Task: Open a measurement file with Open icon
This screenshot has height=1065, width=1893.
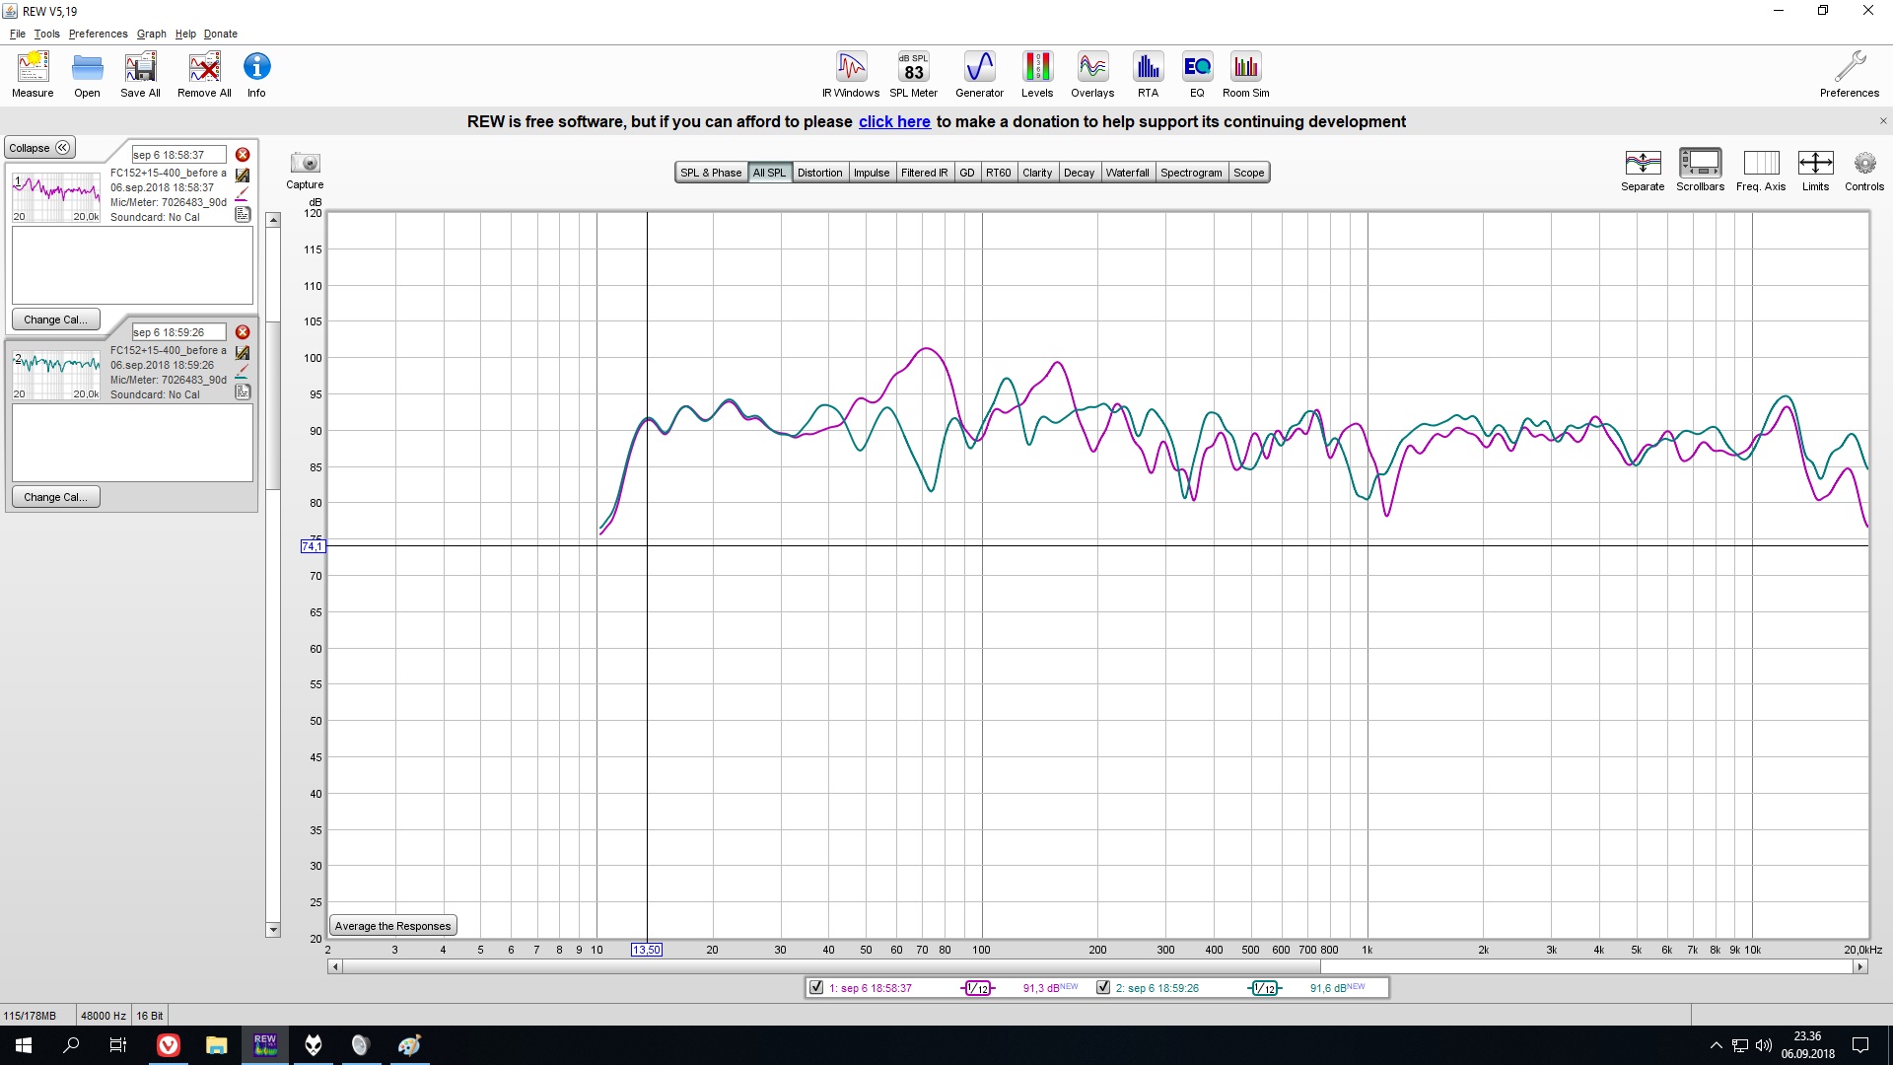Action: click(x=87, y=75)
